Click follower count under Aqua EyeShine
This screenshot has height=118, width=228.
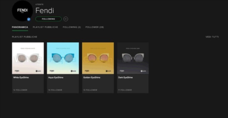(x=55, y=90)
